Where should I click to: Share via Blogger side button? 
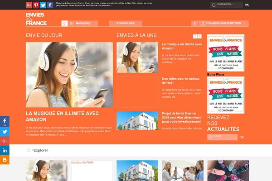pos(5,160)
